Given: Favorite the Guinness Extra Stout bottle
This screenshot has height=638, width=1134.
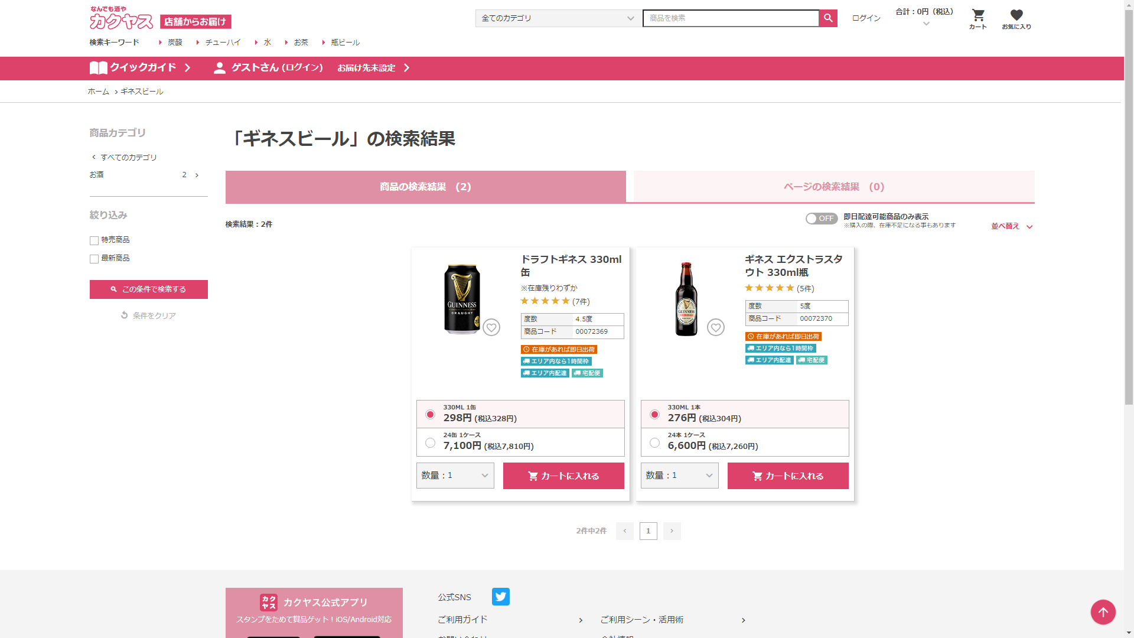Looking at the screenshot, I should (716, 327).
